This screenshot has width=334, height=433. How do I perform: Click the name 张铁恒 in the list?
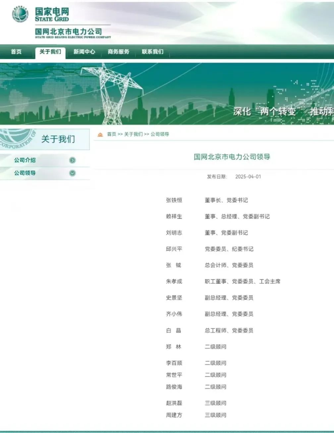(x=174, y=200)
